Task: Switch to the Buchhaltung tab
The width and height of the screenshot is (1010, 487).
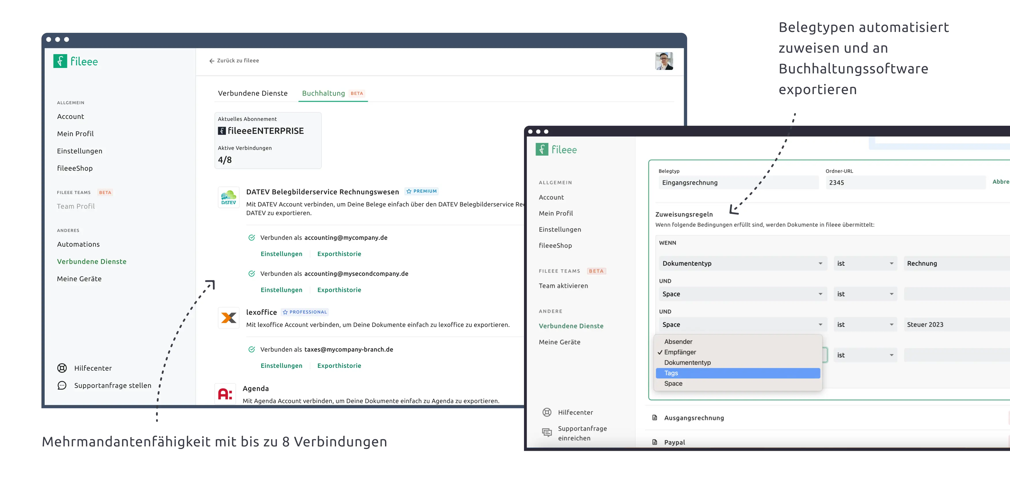Action: (x=323, y=93)
